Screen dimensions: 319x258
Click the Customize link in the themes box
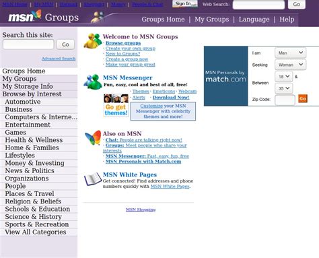click(151, 106)
